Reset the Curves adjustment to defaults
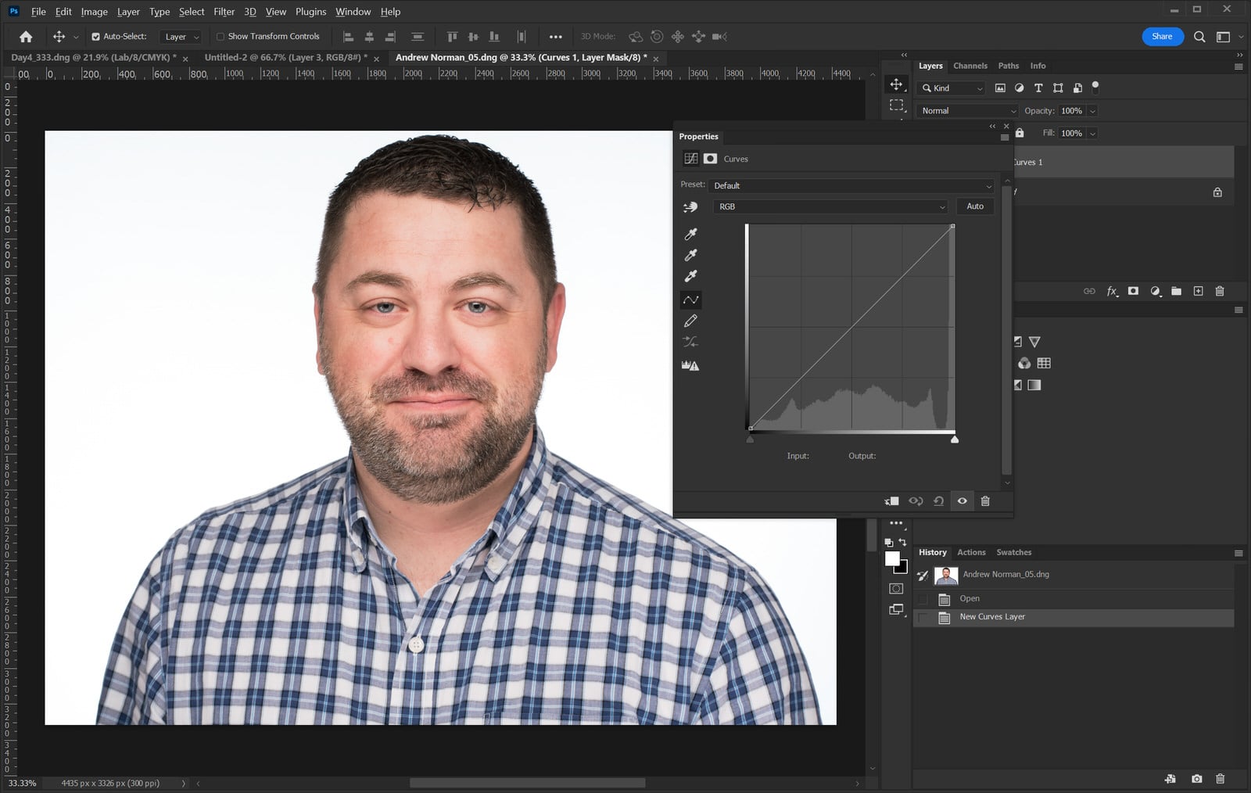This screenshot has width=1251, height=793. 939,501
